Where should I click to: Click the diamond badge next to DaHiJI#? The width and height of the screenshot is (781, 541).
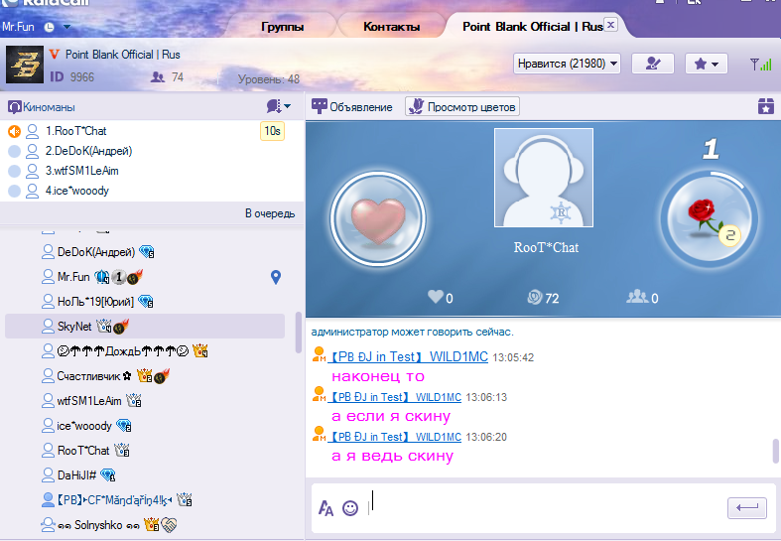(108, 474)
